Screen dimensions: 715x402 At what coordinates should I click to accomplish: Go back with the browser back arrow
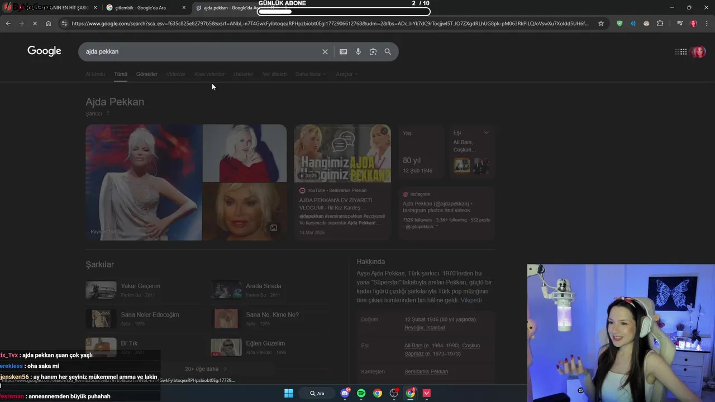(x=8, y=23)
